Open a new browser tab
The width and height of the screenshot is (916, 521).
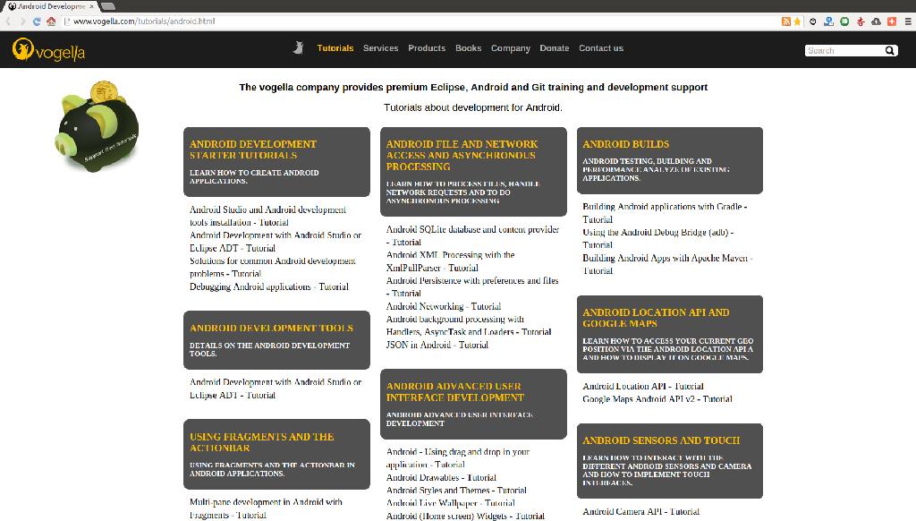pos(108,6)
